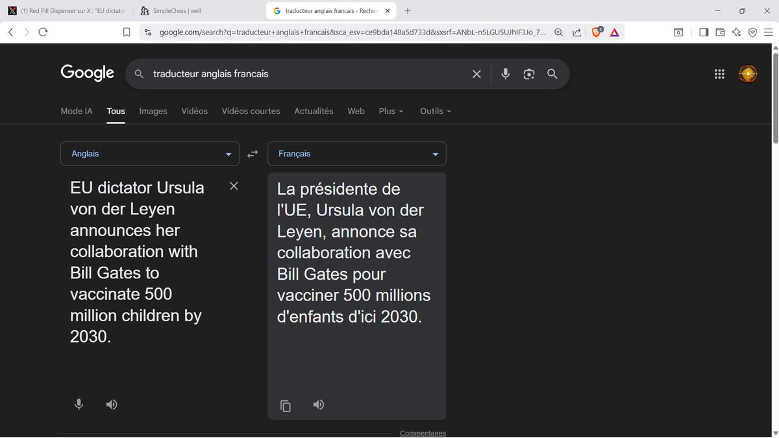Swap Anglais and Français languages
The height and width of the screenshot is (438, 779).
point(253,154)
